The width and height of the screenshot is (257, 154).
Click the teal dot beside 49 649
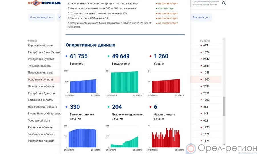click(x=109, y=56)
